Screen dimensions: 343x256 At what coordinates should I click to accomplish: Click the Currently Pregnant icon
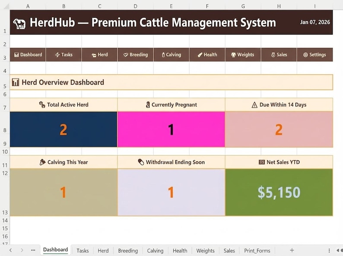[x=148, y=105]
